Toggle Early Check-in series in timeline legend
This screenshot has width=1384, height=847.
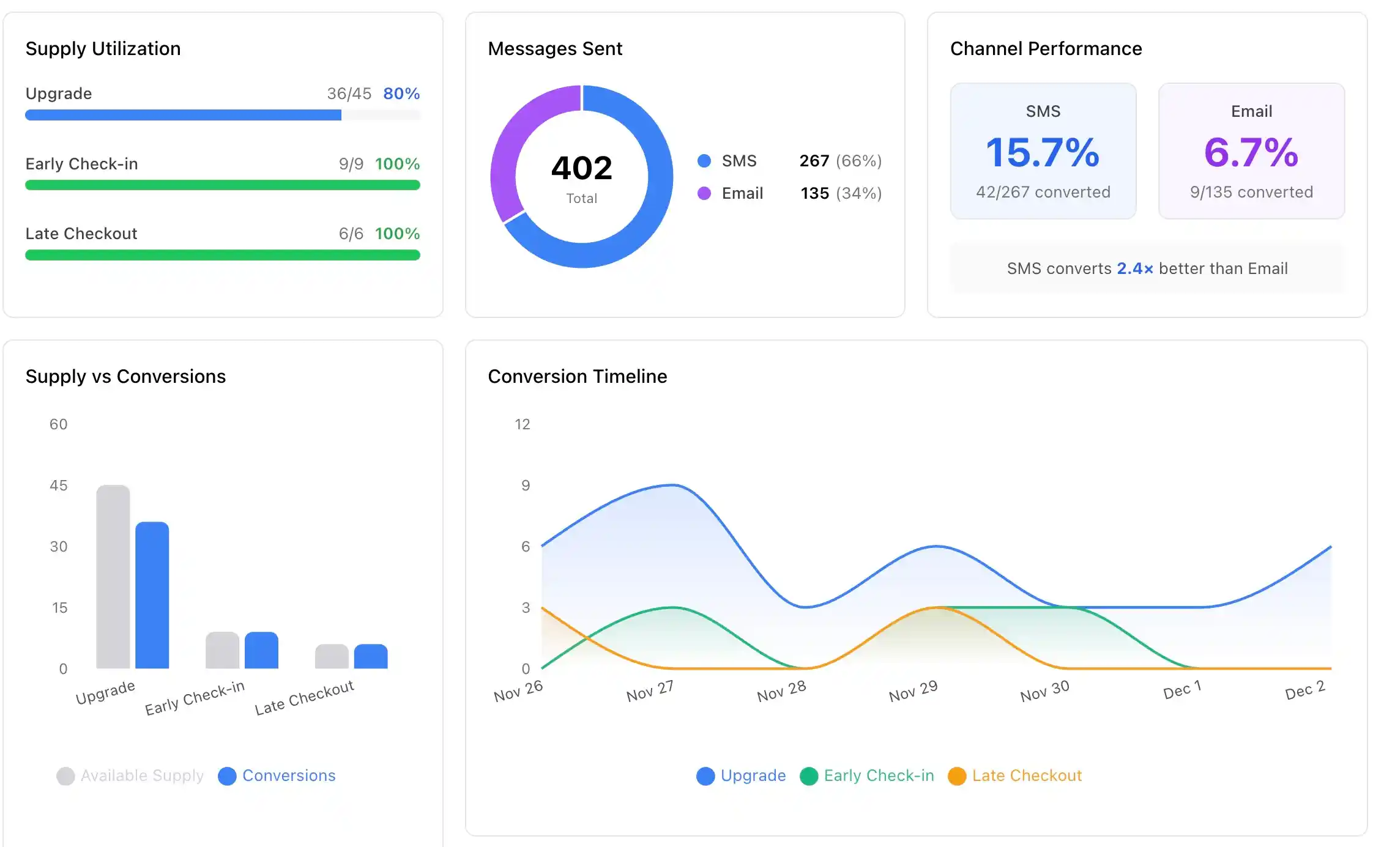click(x=866, y=775)
